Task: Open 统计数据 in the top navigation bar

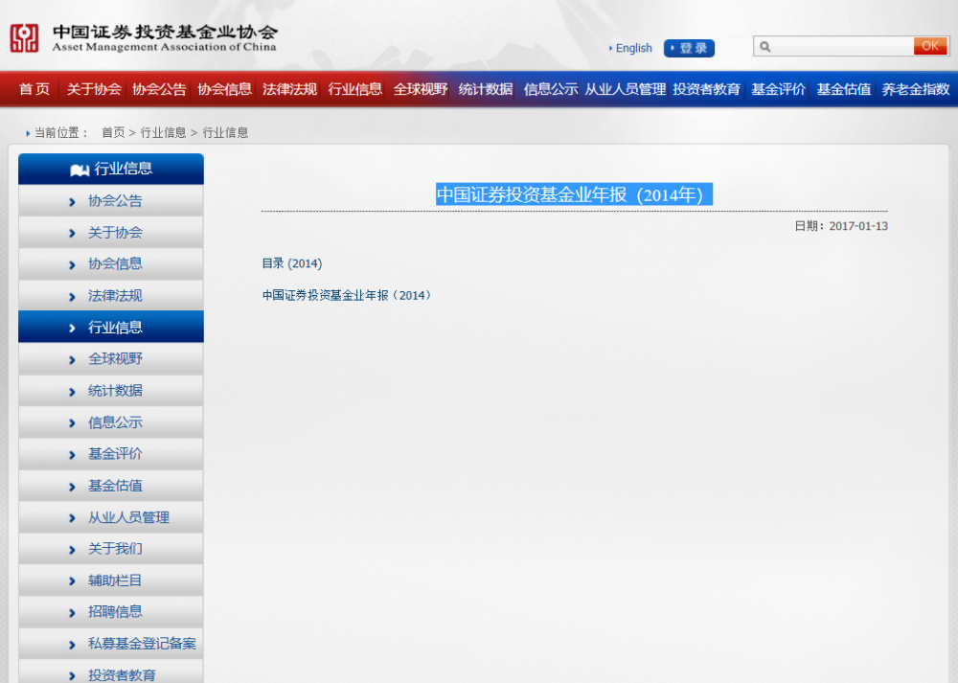Action: tap(486, 89)
